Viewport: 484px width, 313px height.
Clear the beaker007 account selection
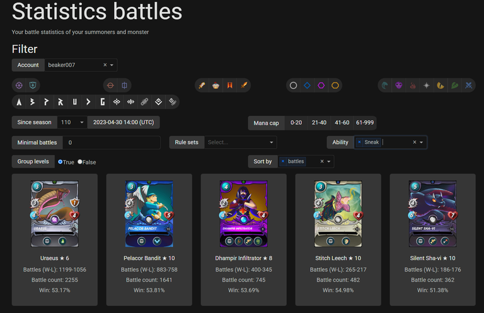(x=105, y=65)
